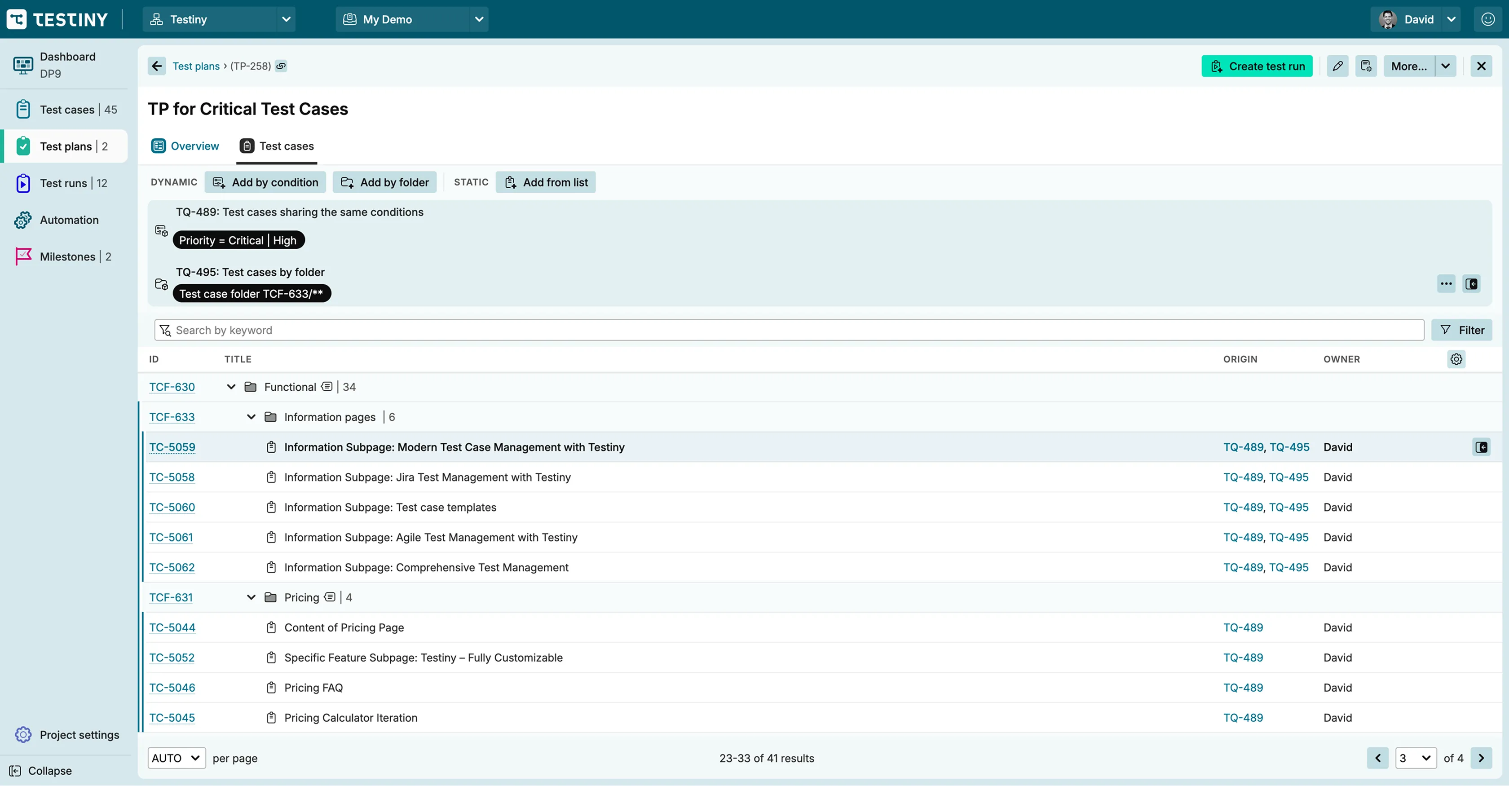Collapse the Information pages folder

251,417
